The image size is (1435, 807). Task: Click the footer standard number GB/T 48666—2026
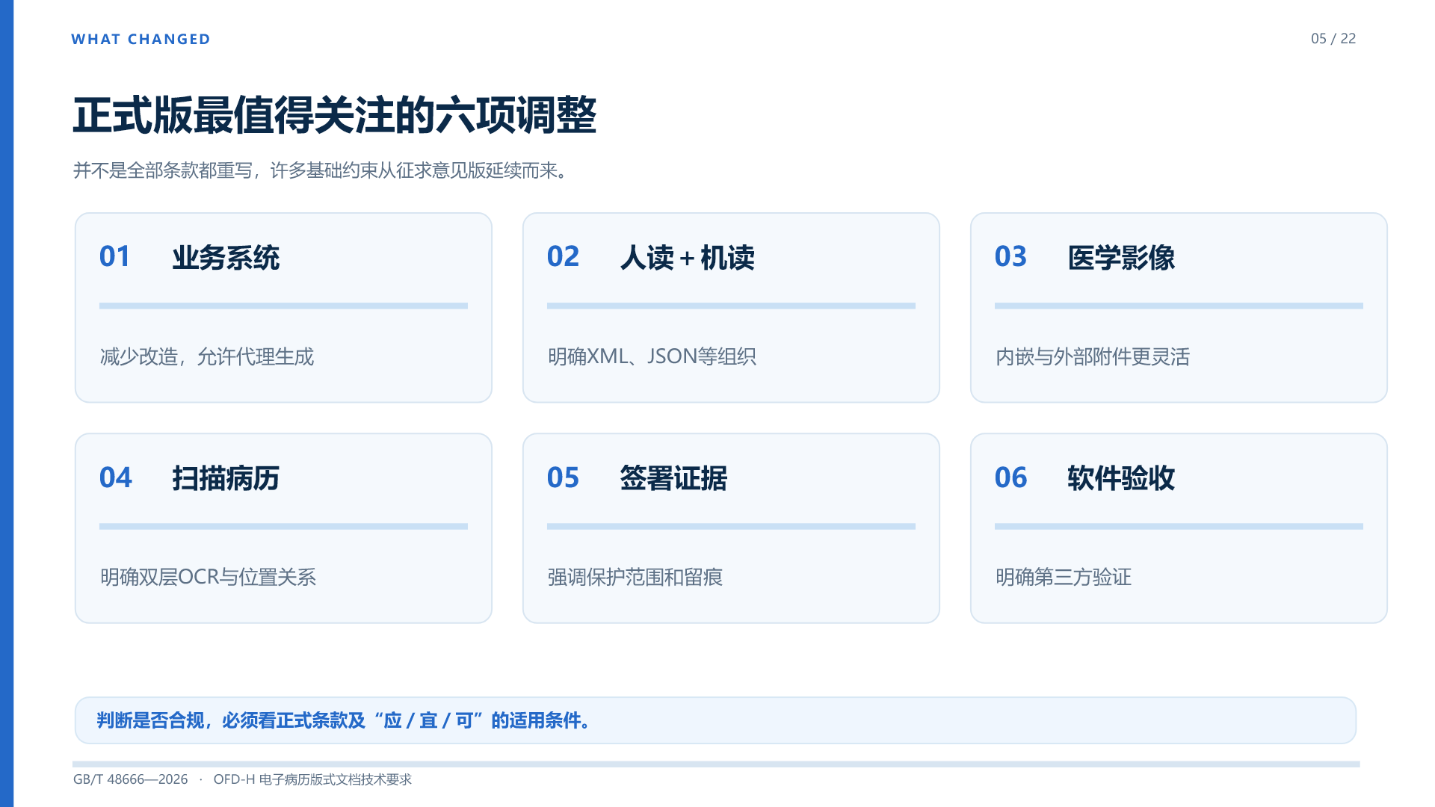point(131,779)
